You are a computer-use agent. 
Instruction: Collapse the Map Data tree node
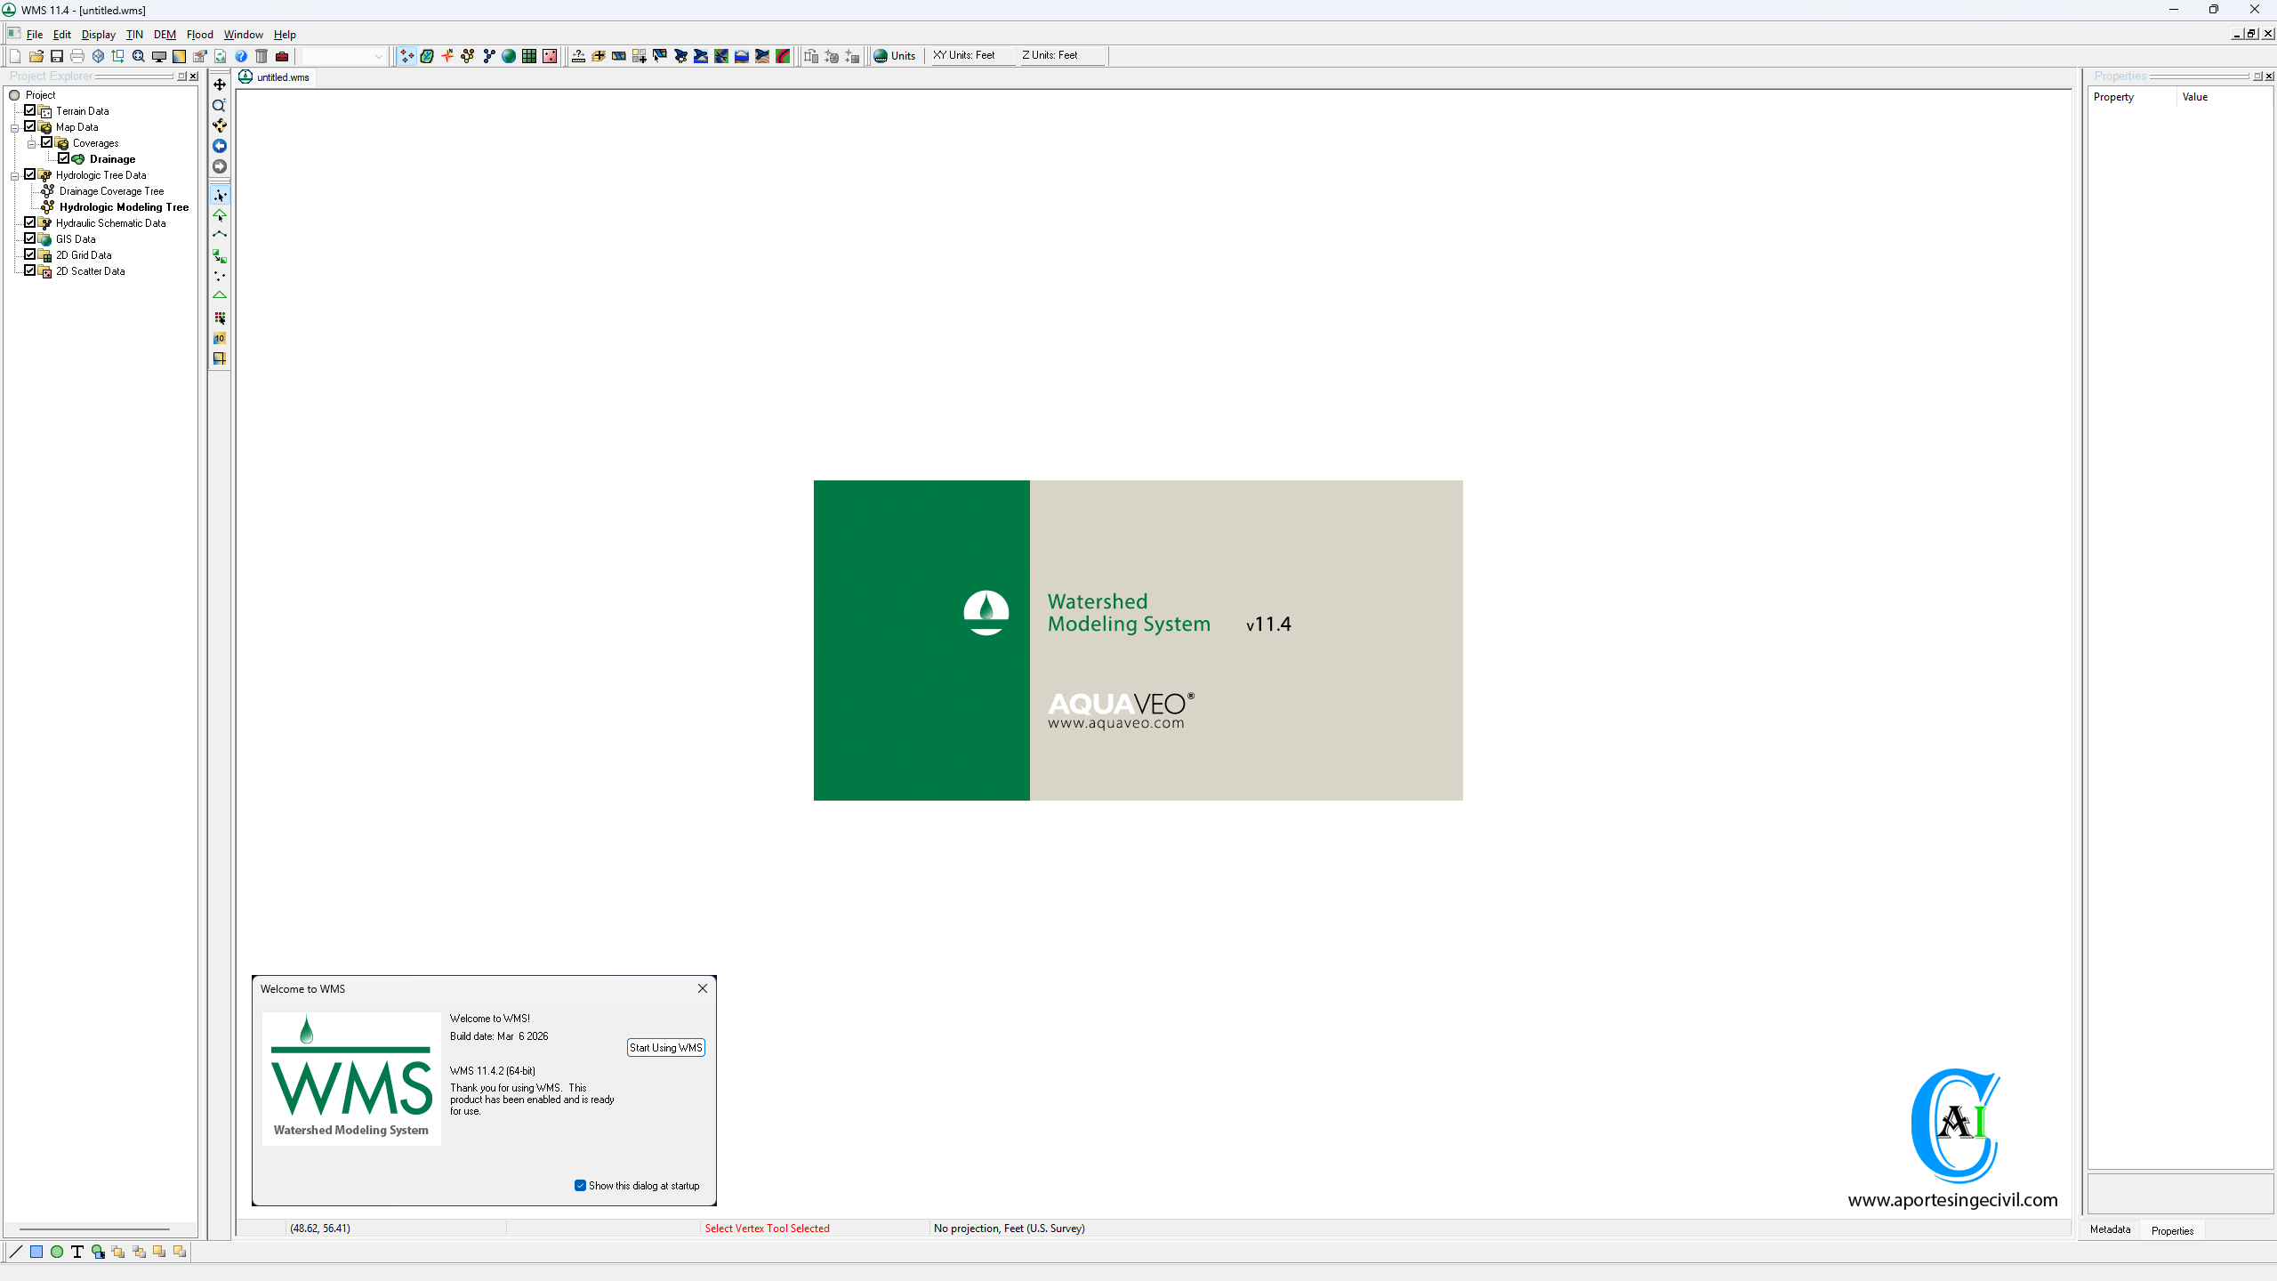coord(15,128)
